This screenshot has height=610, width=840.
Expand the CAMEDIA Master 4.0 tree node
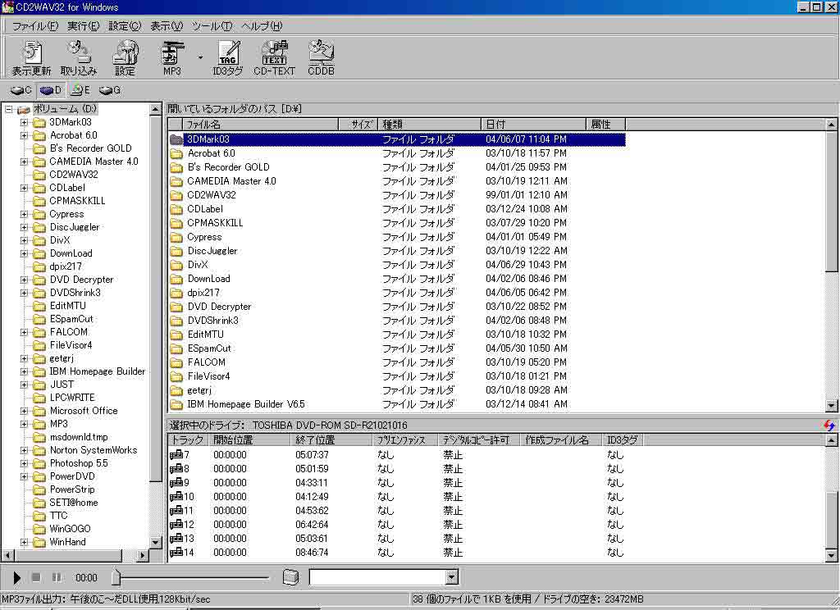click(x=24, y=162)
